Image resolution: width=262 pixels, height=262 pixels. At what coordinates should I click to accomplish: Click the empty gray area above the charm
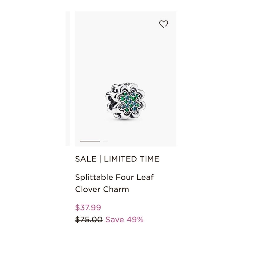(x=125, y=50)
